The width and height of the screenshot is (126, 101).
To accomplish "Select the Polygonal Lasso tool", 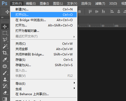I will coord(5,40).
